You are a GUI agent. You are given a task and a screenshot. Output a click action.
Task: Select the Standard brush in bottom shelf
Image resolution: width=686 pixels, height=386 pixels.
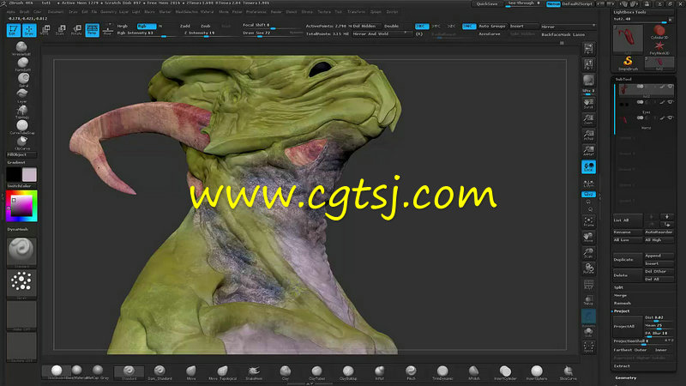129,372
